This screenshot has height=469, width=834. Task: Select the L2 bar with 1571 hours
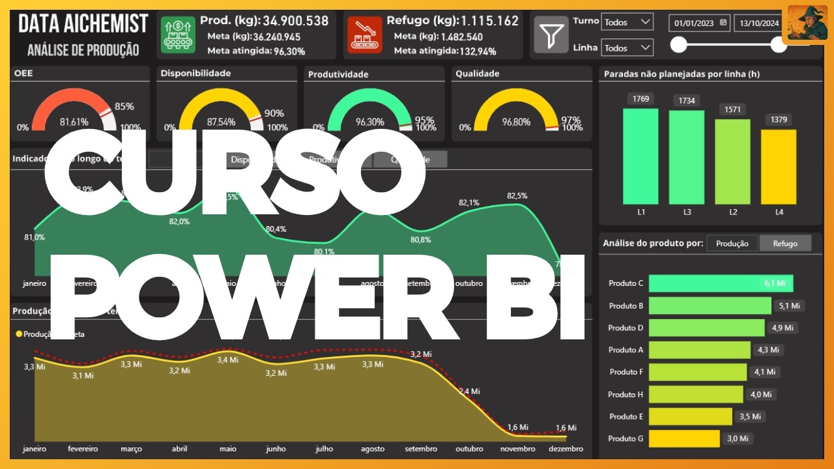[732, 162]
